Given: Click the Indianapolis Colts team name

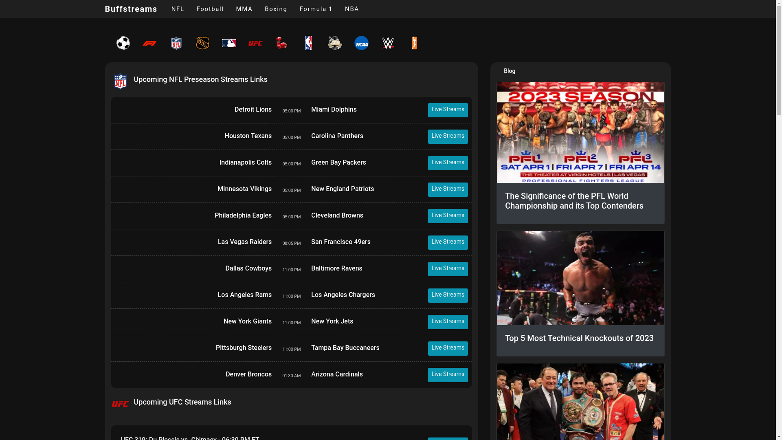Looking at the screenshot, I should (246, 163).
